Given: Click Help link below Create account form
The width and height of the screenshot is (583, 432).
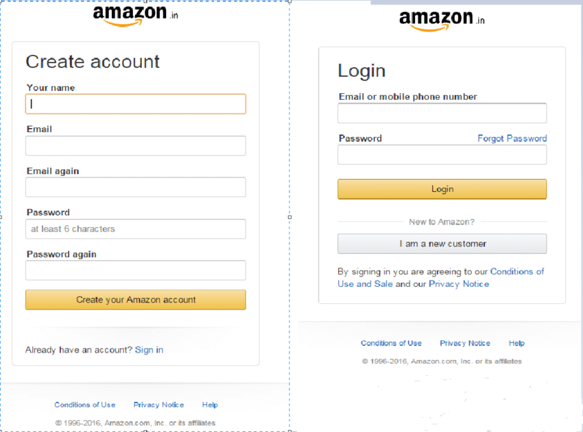Looking at the screenshot, I should pos(210,405).
